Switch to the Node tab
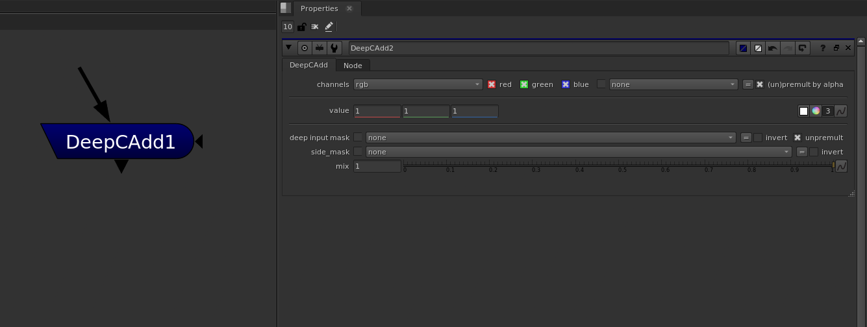The image size is (867, 327). [x=353, y=66]
